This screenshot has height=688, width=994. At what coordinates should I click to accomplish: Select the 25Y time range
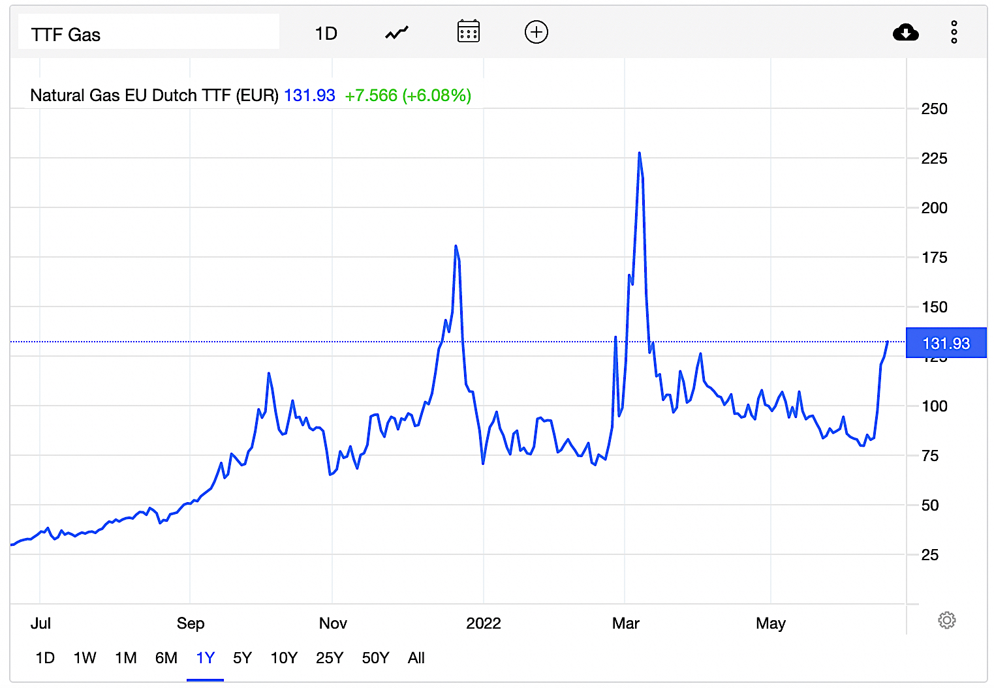[330, 658]
